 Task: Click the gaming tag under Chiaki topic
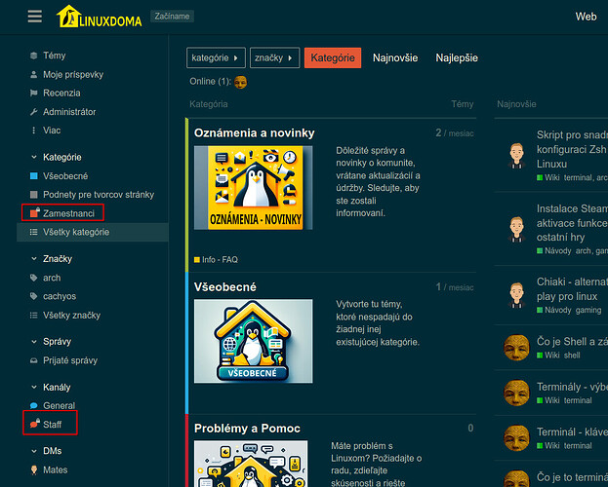588,310
